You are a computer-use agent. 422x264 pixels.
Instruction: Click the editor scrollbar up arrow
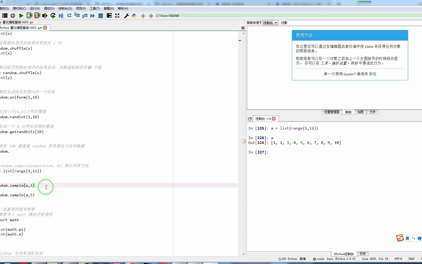[243, 33]
